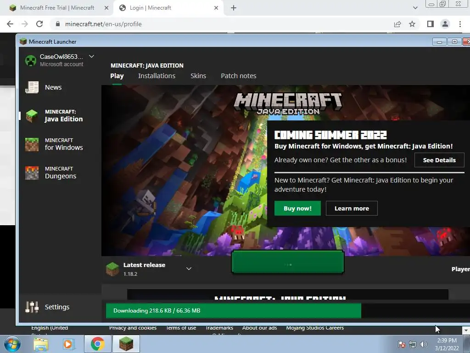Click the volume speaker tray icon

(424, 344)
